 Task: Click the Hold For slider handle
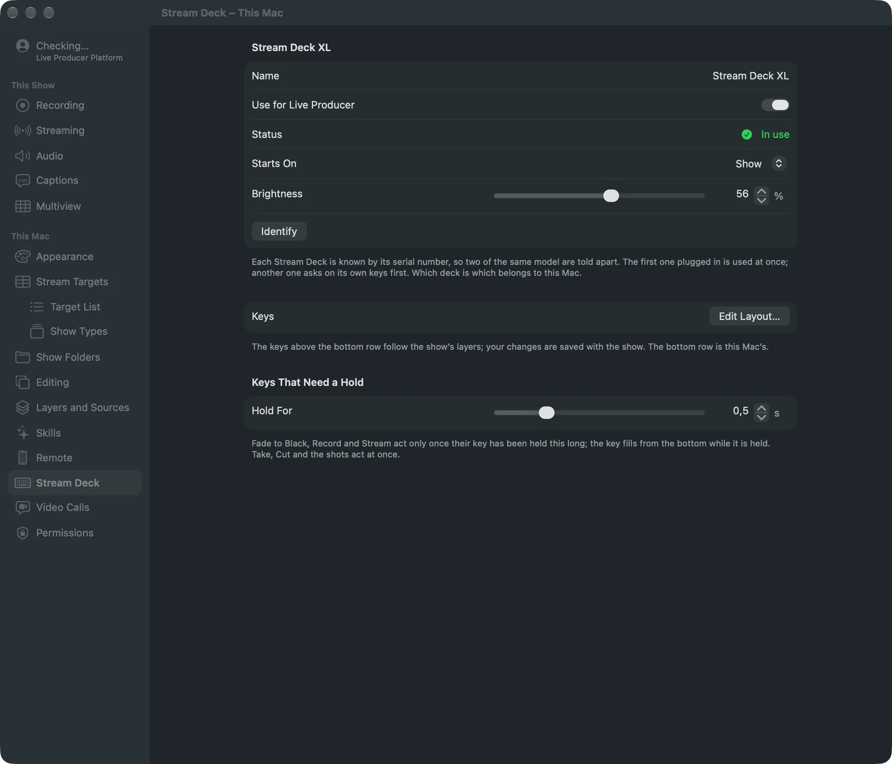546,413
